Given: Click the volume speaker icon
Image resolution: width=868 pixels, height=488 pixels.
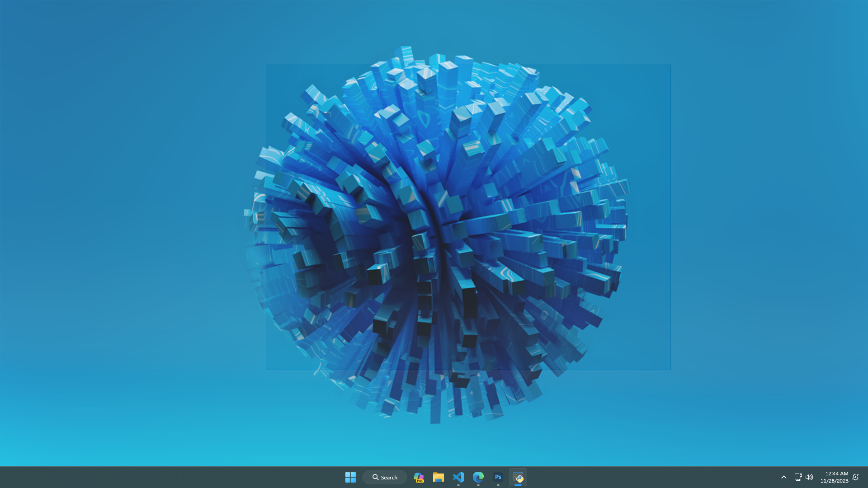Looking at the screenshot, I should (809, 477).
